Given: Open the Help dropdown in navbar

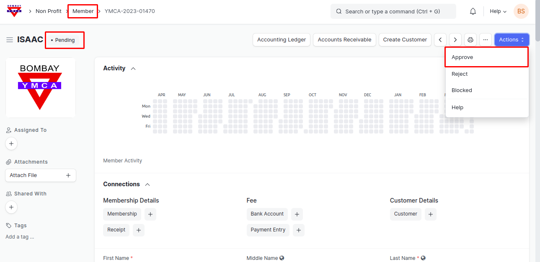Looking at the screenshot, I should tap(498, 11).
